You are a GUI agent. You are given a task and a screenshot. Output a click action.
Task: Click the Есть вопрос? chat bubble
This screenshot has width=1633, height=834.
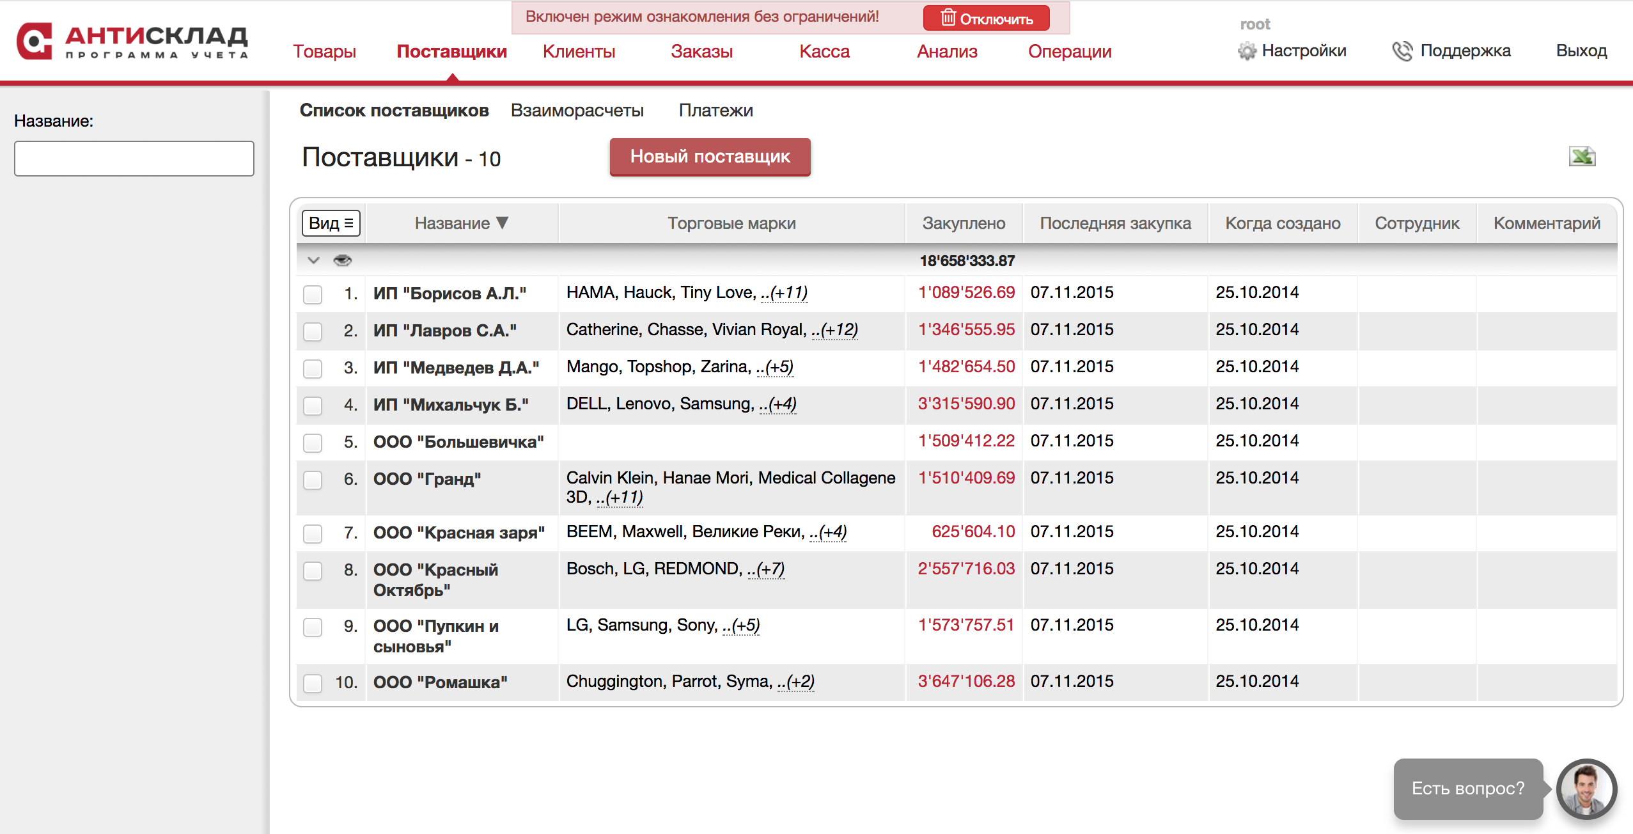(1467, 789)
